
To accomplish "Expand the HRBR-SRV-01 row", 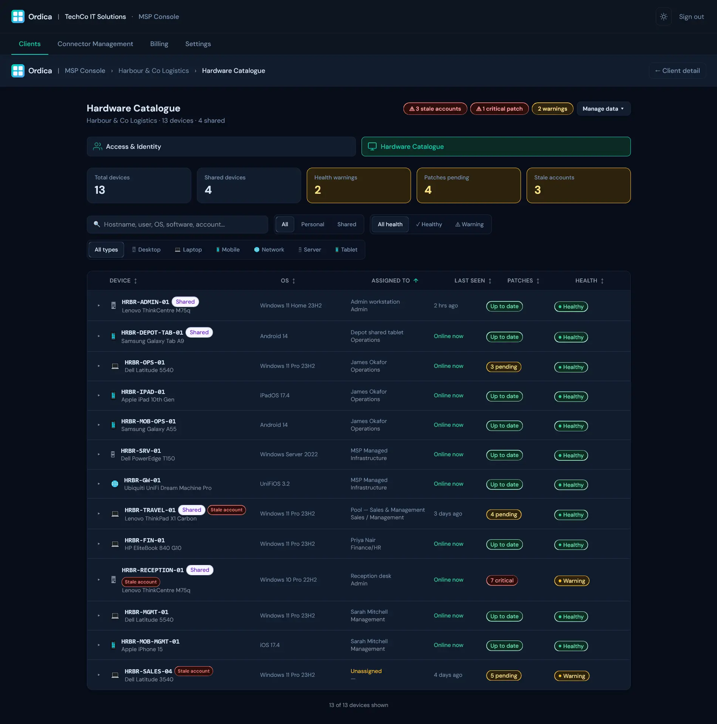I will (99, 454).
